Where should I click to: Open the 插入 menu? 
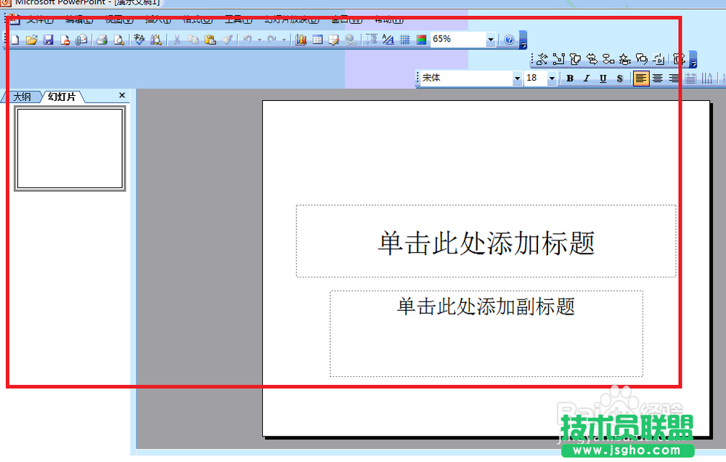(x=157, y=20)
